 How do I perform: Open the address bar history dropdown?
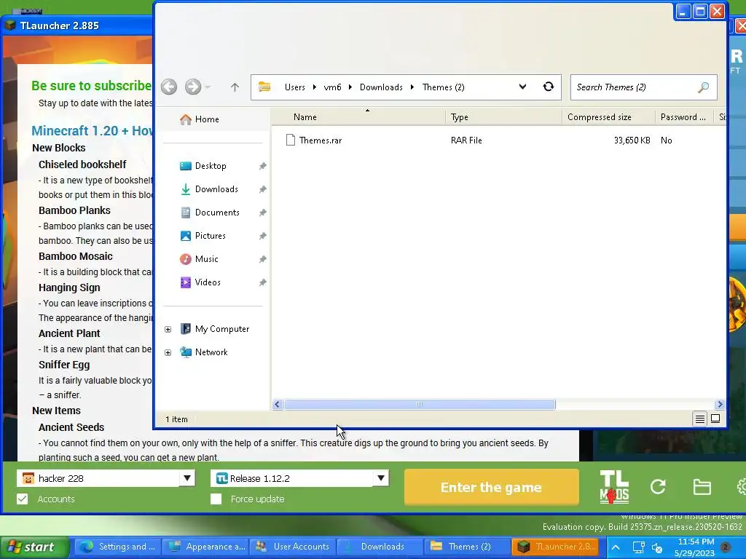point(522,87)
